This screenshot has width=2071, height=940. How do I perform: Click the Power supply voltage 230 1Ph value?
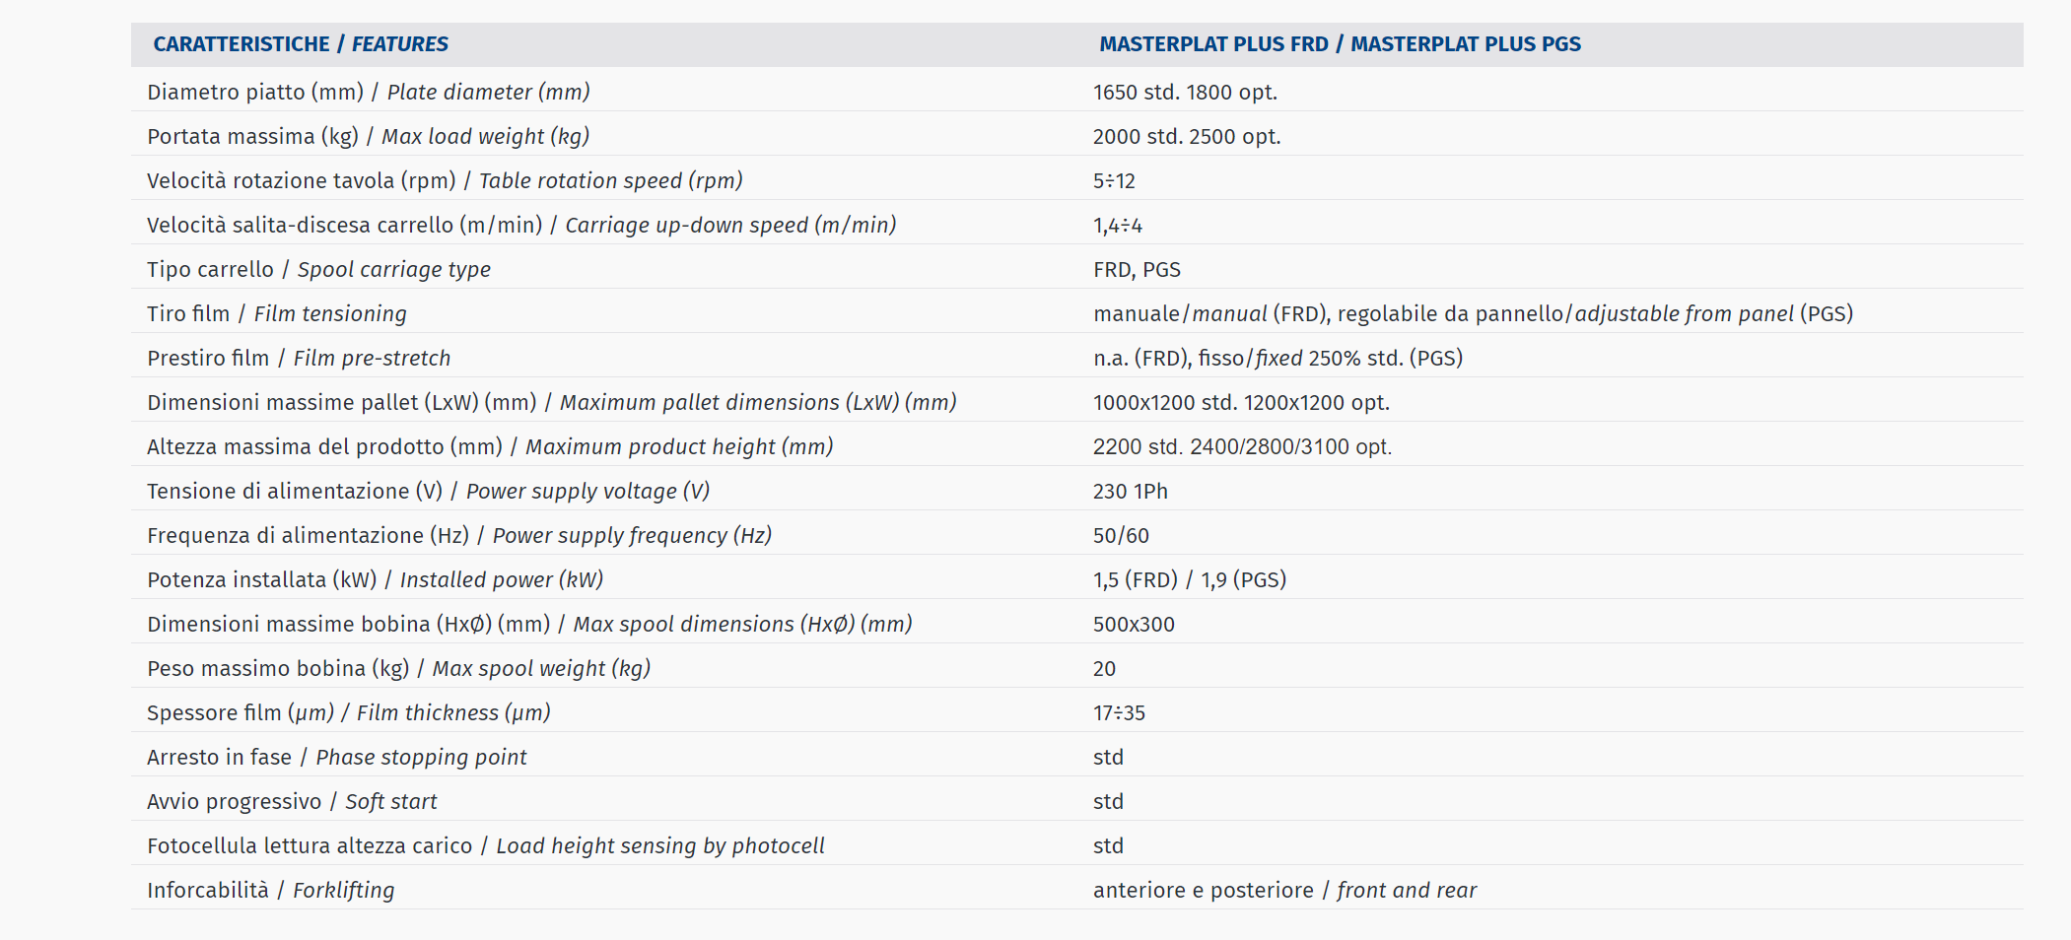(x=1130, y=491)
